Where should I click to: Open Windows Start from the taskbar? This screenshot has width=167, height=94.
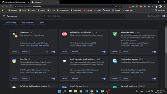point(59,91)
